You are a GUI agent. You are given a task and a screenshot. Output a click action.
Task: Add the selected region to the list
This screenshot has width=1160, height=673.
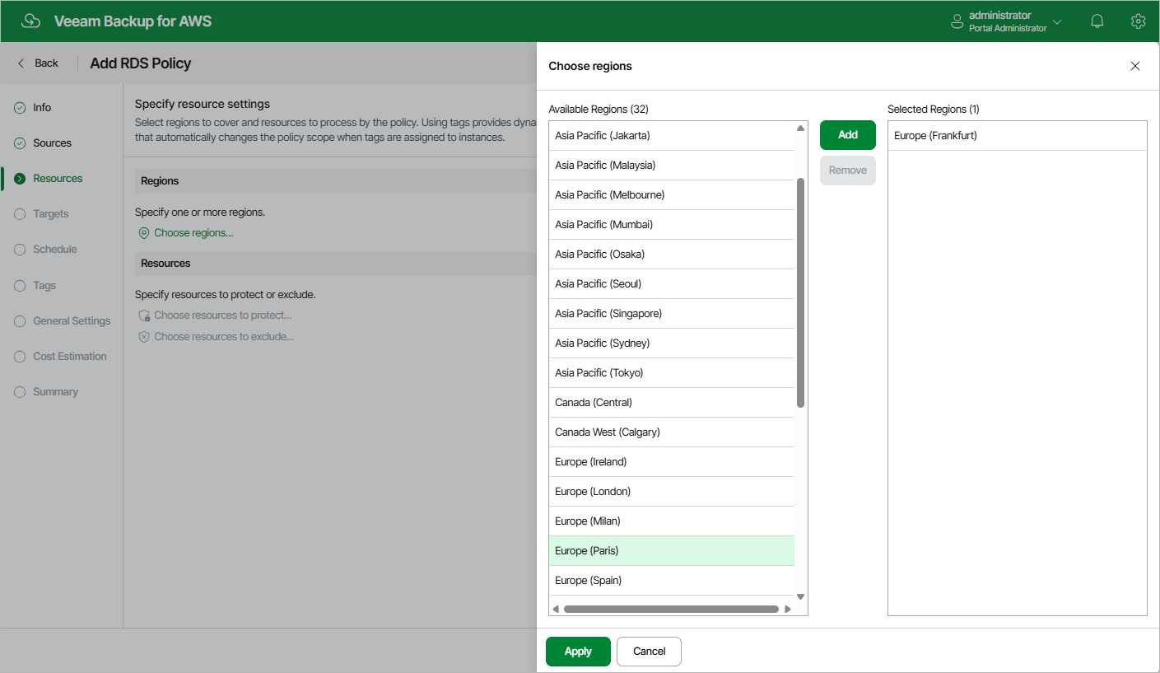848,135
